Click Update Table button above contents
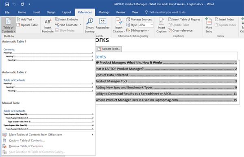244x157 pixels. coord(109,49)
